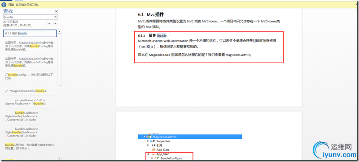
Task: Expand the Properties node
Action: coord(148,141)
